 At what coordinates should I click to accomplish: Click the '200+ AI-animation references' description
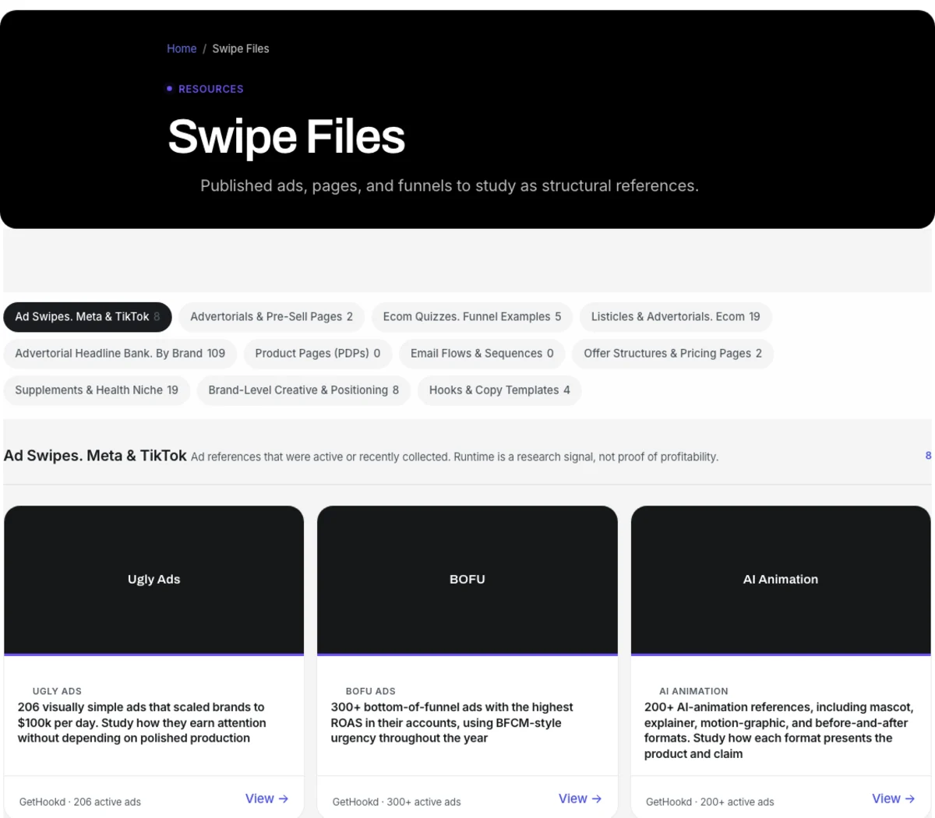pyautogui.click(x=778, y=730)
